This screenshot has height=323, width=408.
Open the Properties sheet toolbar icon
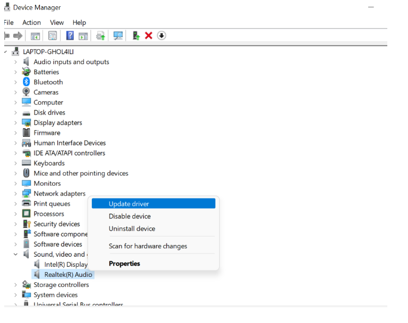[x=53, y=36]
